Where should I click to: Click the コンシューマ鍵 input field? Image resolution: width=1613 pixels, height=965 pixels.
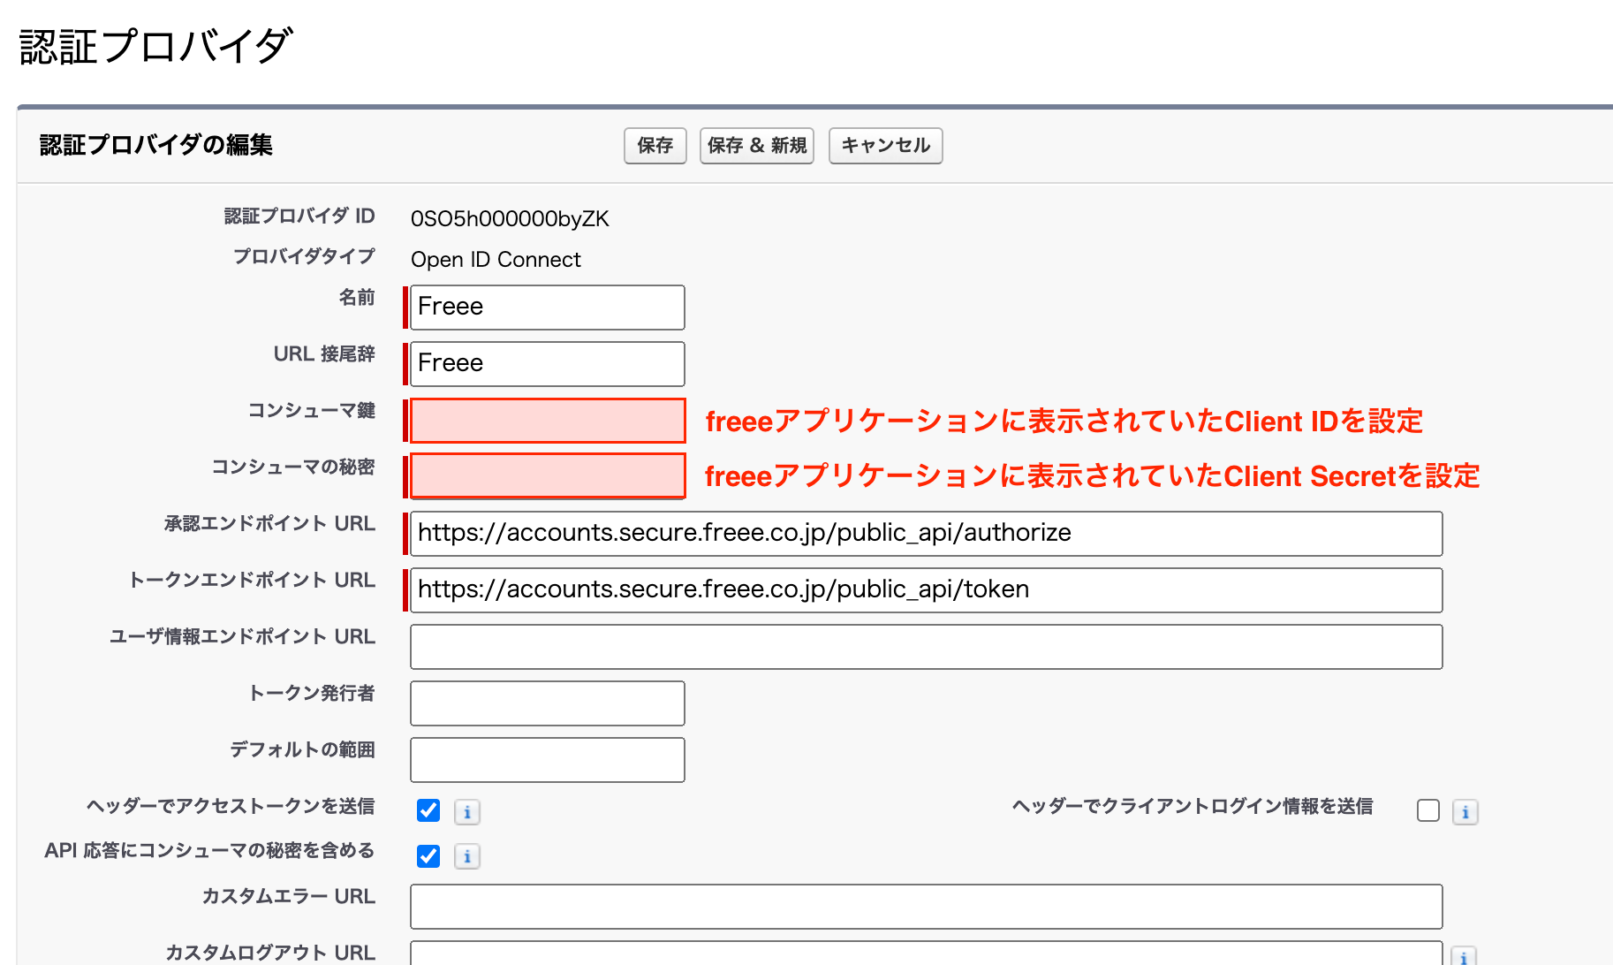tap(548, 421)
